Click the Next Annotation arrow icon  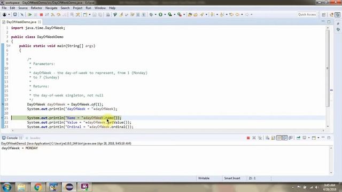point(212,14)
